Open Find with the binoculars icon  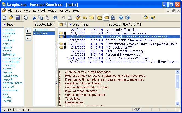pyautogui.click(x=55, y=17)
